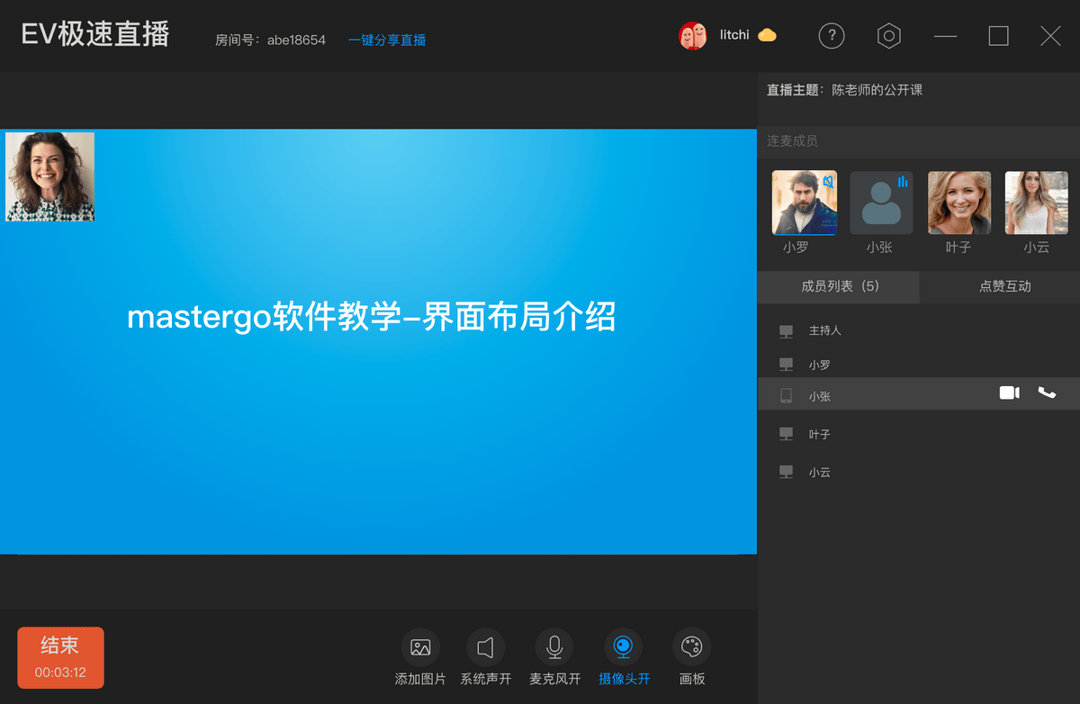
Task: Click the desktop device icon next to 主持人
Action: [x=786, y=331]
